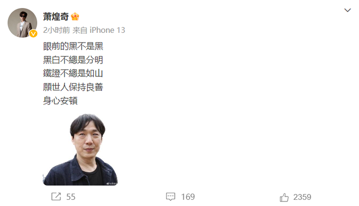Open 萧煌奇's profile avatar
The width and height of the screenshot is (359, 206).
pos(22,23)
